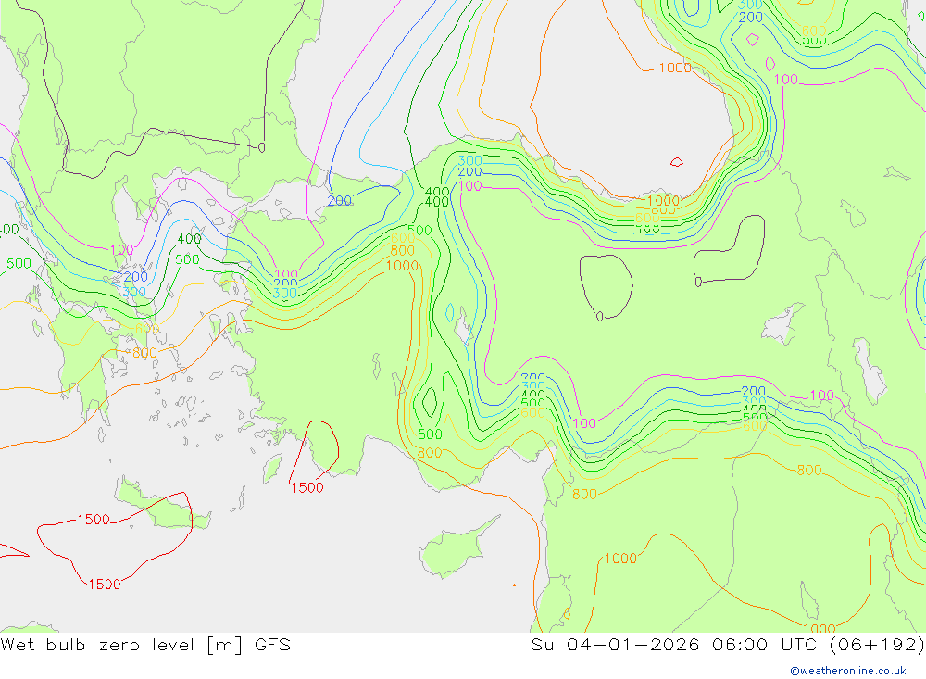Click the 'Wet bulb zero level [m] GFS' title
Viewport: 926px width, 679px height.
point(145,645)
